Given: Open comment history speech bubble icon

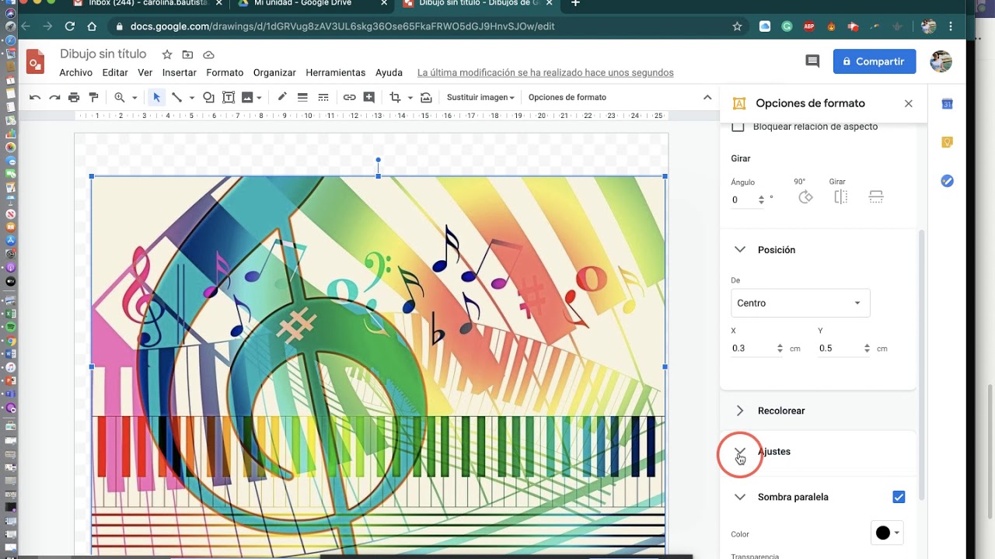Looking at the screenshot, I should [x=812, y=61].
